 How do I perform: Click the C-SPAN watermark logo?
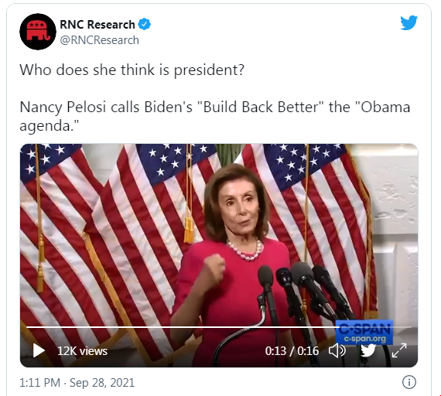tap(364, 328)
